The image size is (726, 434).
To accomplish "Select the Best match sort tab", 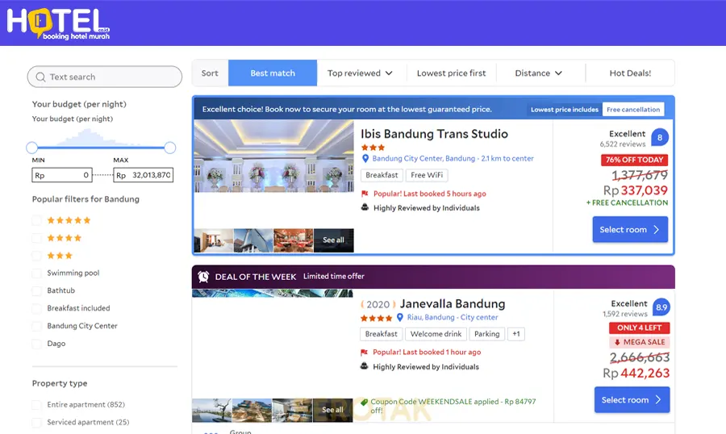I will (x=273, y=73).
